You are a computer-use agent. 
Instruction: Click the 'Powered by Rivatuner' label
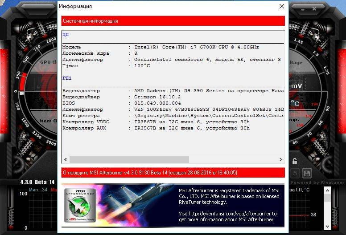coord(317,182)
